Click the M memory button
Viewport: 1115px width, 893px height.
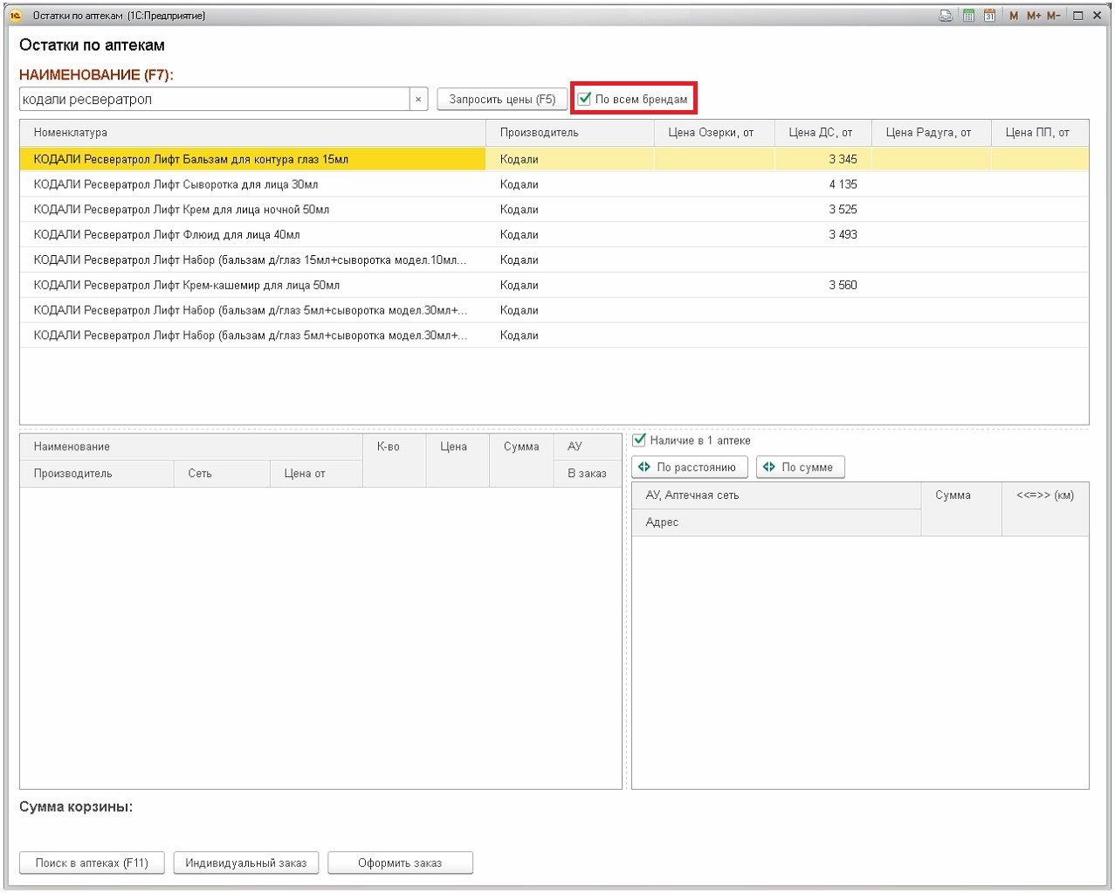click(1014, 16)
